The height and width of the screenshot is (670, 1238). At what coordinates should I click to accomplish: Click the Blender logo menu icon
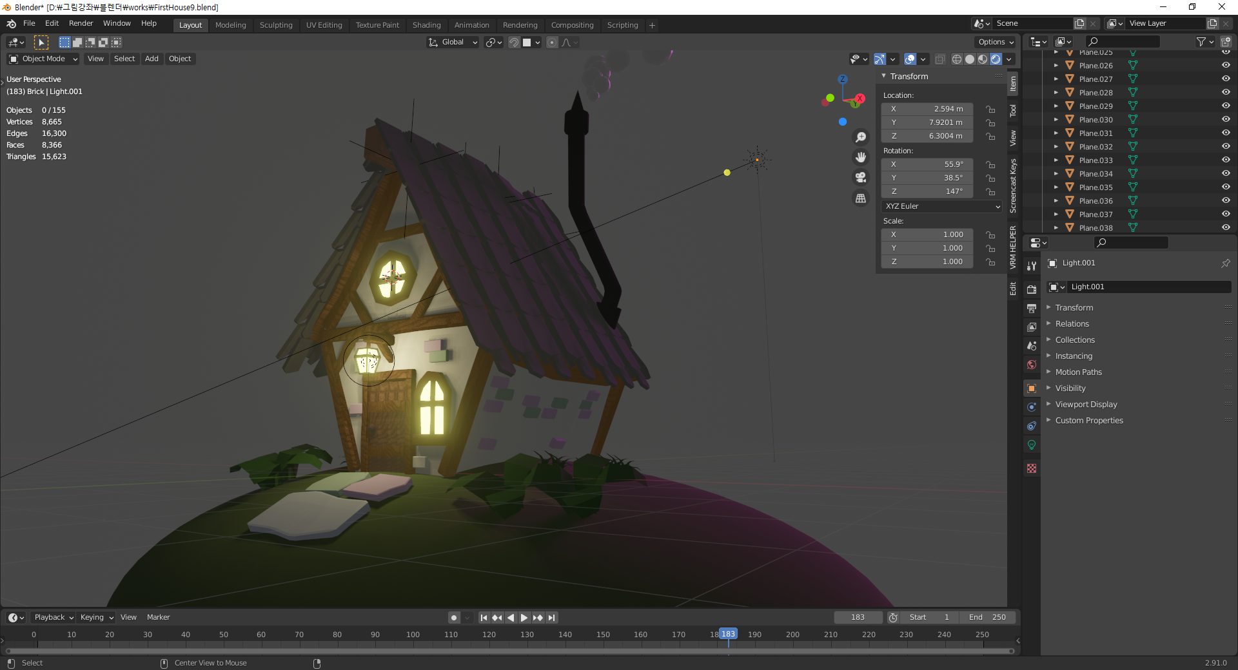[x=11, y=24]
